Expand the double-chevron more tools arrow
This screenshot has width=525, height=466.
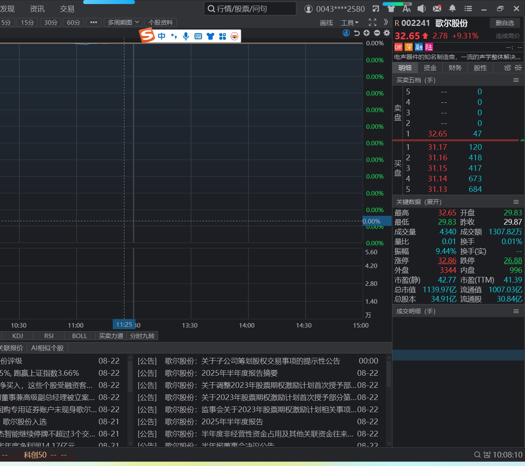coord(386,22)
